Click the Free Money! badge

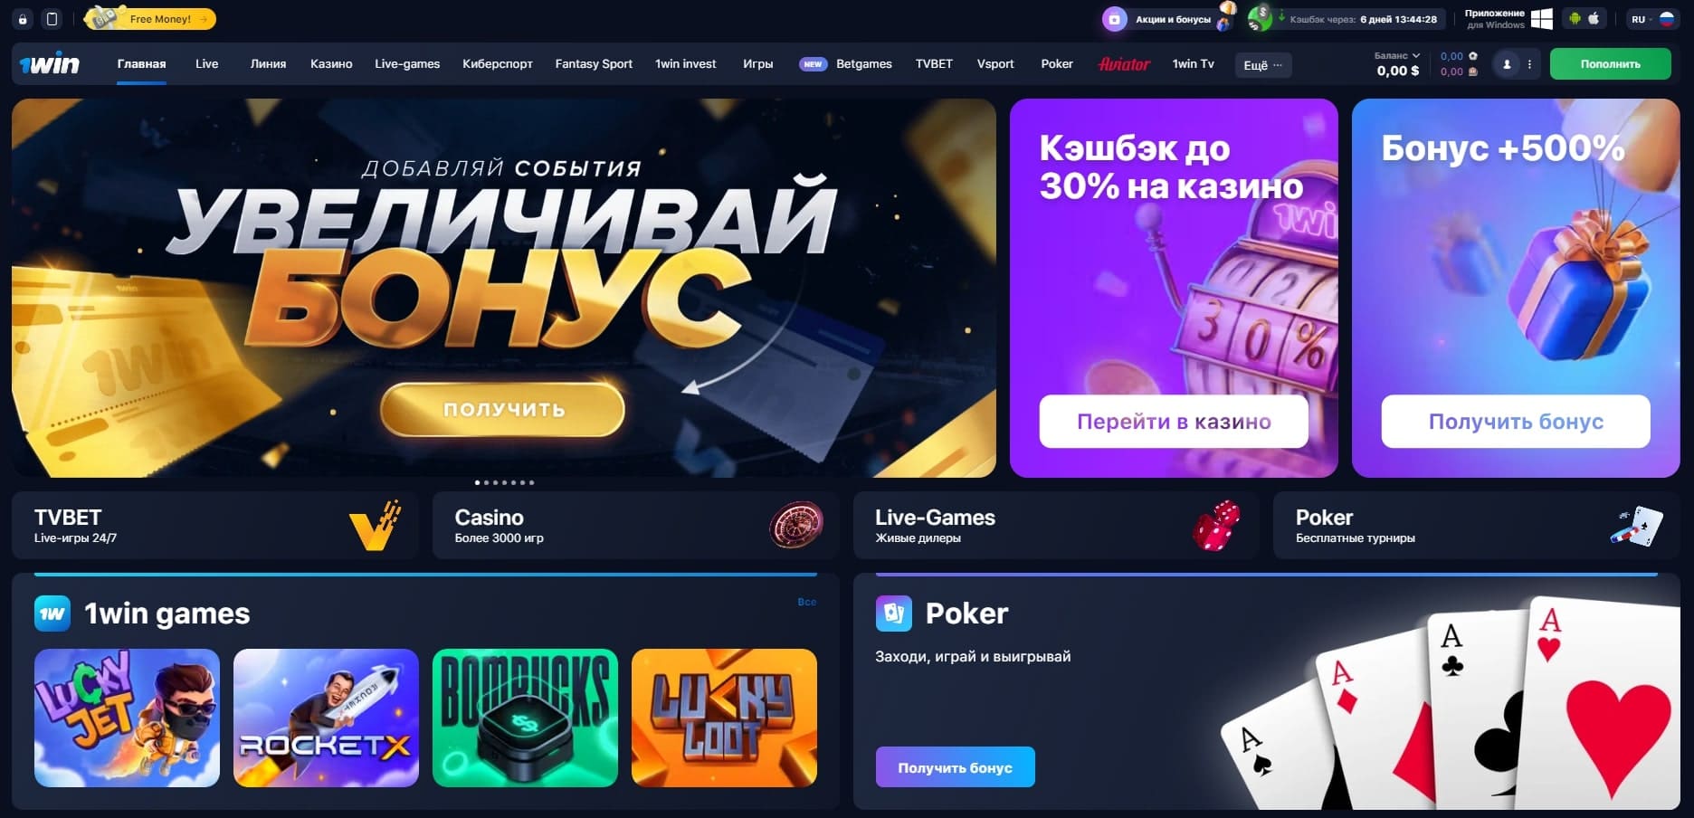[x=150, y=18]
